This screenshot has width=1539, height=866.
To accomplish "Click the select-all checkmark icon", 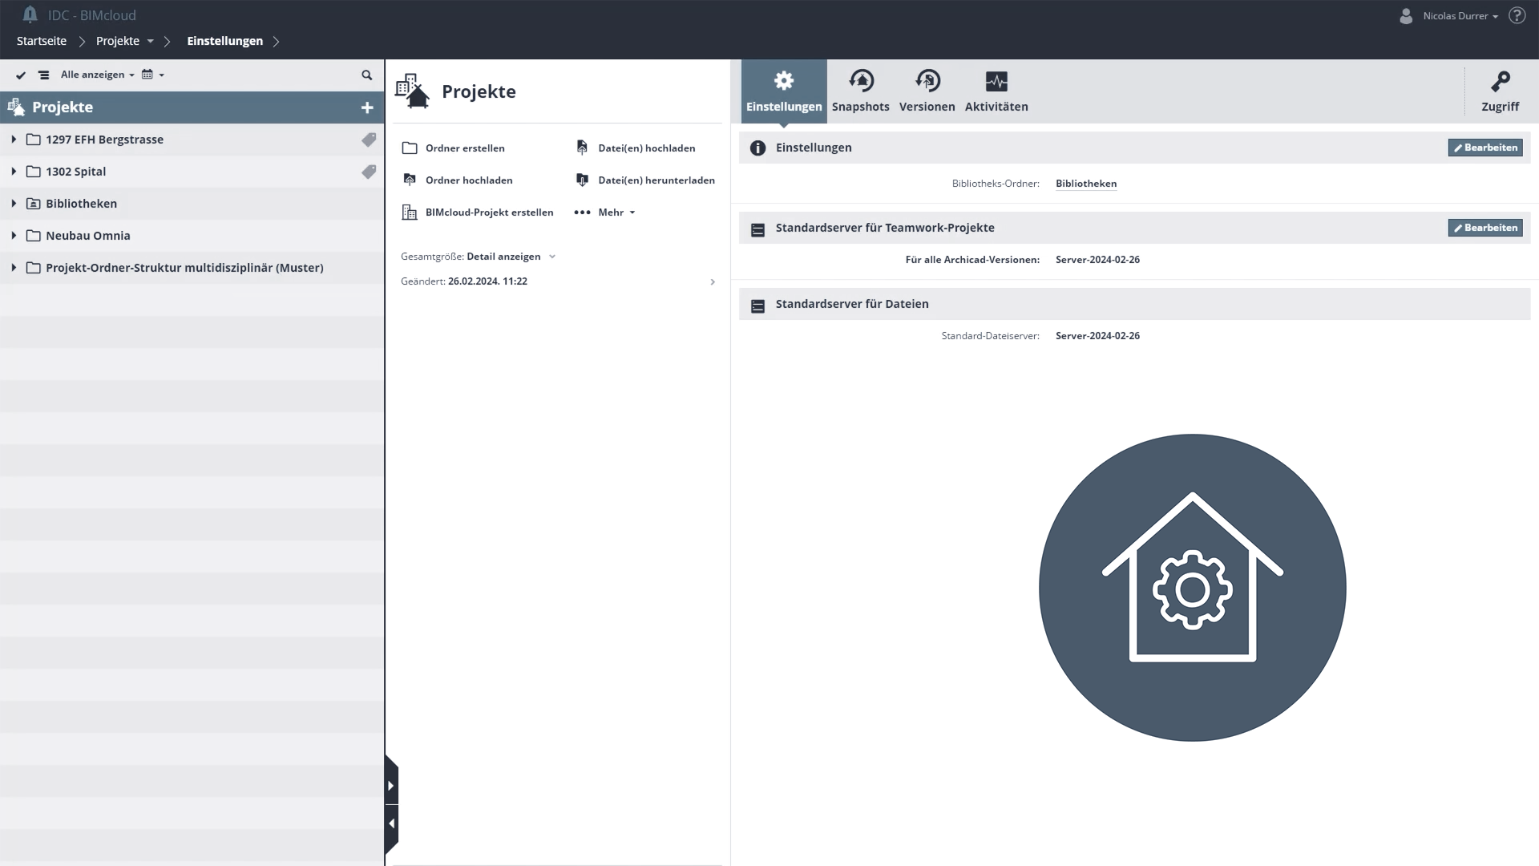I will tap(21, 75).
